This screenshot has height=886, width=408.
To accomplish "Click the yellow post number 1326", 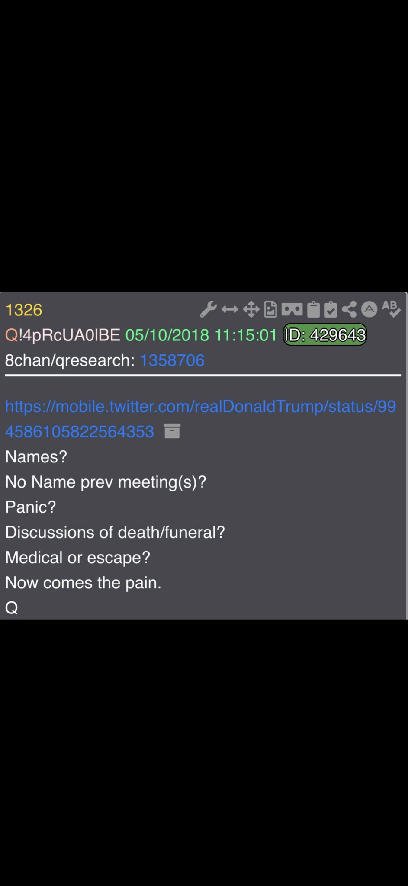I will click(24, 310).
